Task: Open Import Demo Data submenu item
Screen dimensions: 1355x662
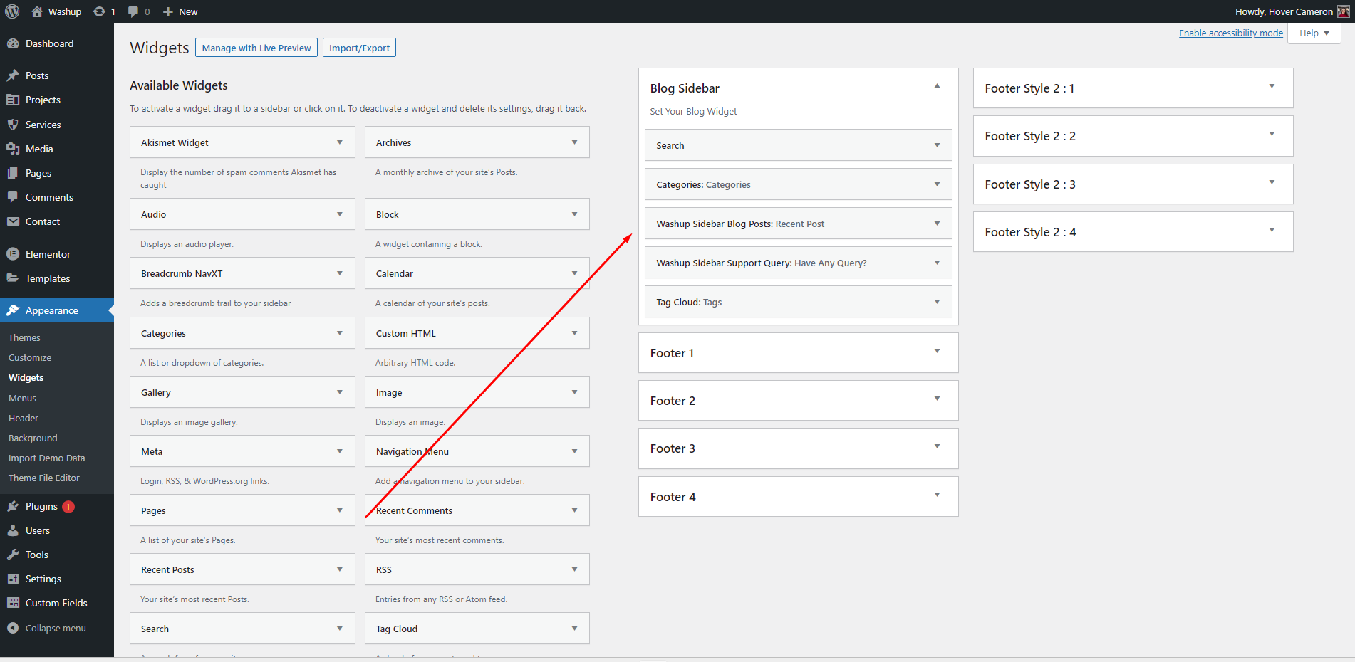Action: [x=46, y=458]
